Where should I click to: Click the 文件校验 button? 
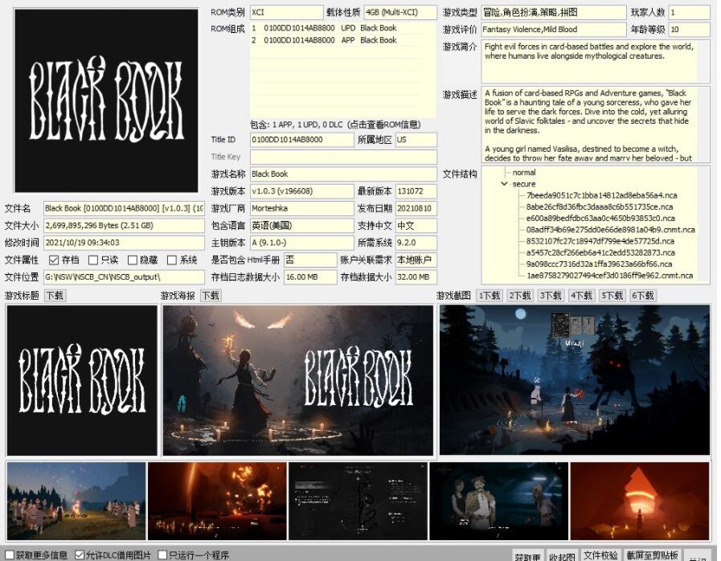point(600,555)
